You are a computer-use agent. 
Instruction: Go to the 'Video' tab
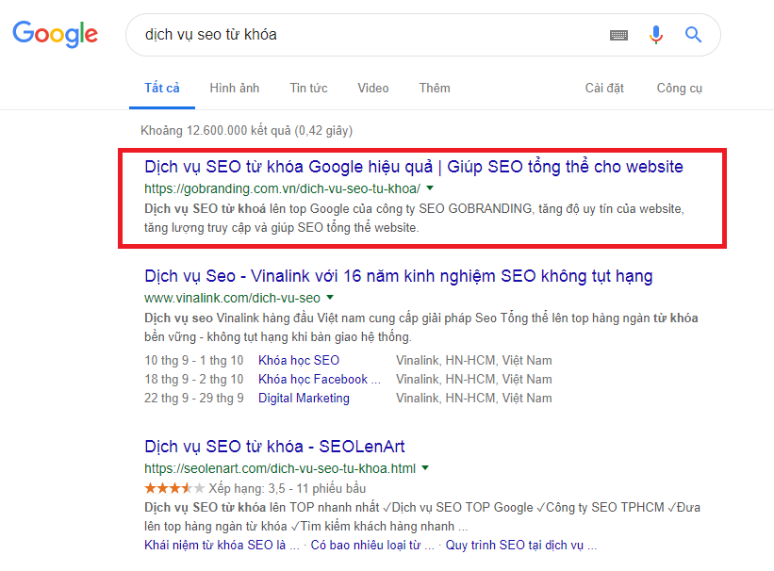[x=373, y=88]
